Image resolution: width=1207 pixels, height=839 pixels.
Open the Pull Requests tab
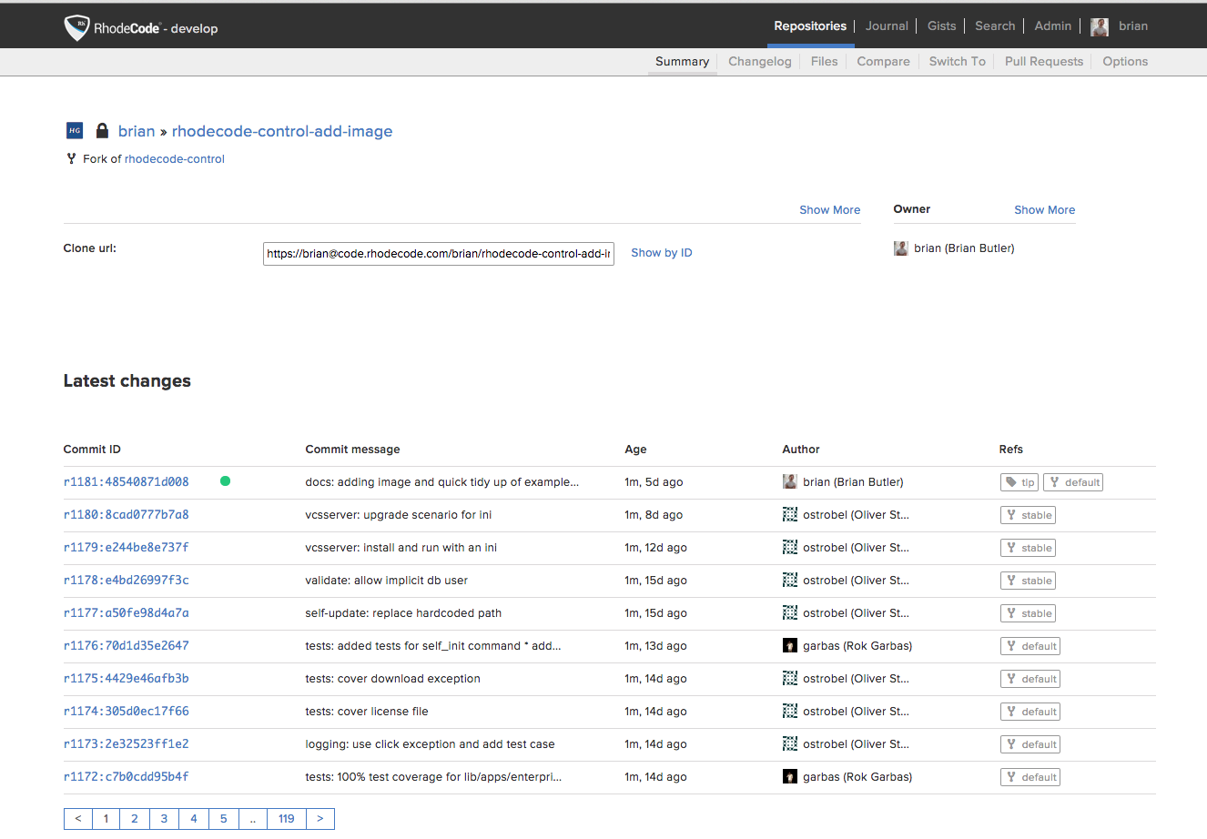[1043, 62]
